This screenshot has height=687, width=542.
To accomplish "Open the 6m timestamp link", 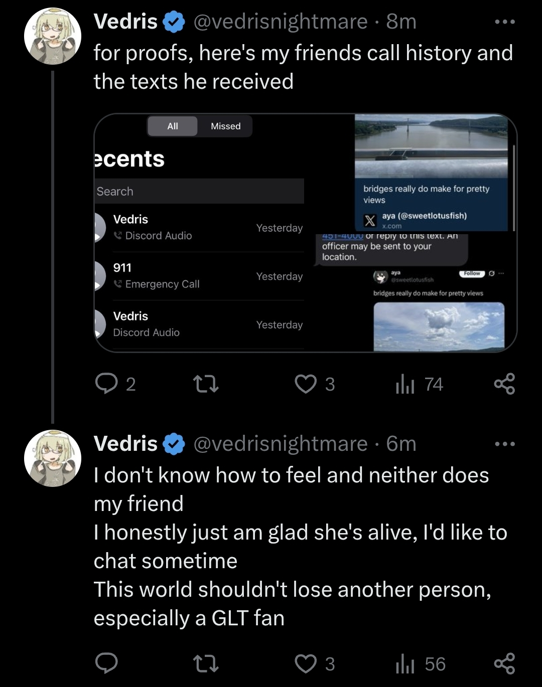I will [401, 444].
